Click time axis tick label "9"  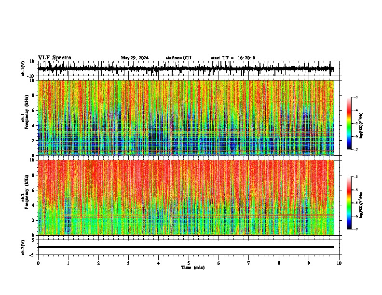tap(309, 263)
